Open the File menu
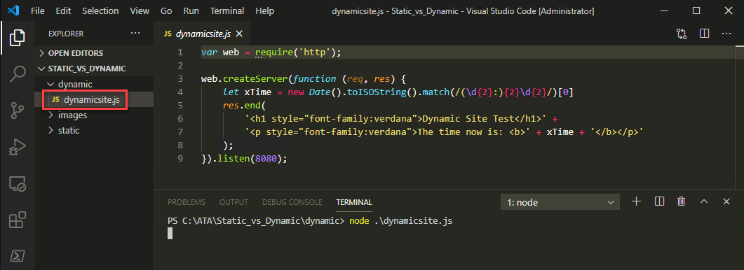This screenshot has width=744, height=270. pyautogui.click(x=37, y=10)
